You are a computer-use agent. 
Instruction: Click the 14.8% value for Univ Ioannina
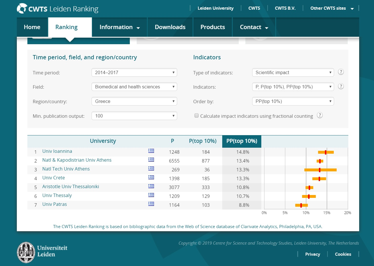(x=243, y=152)
